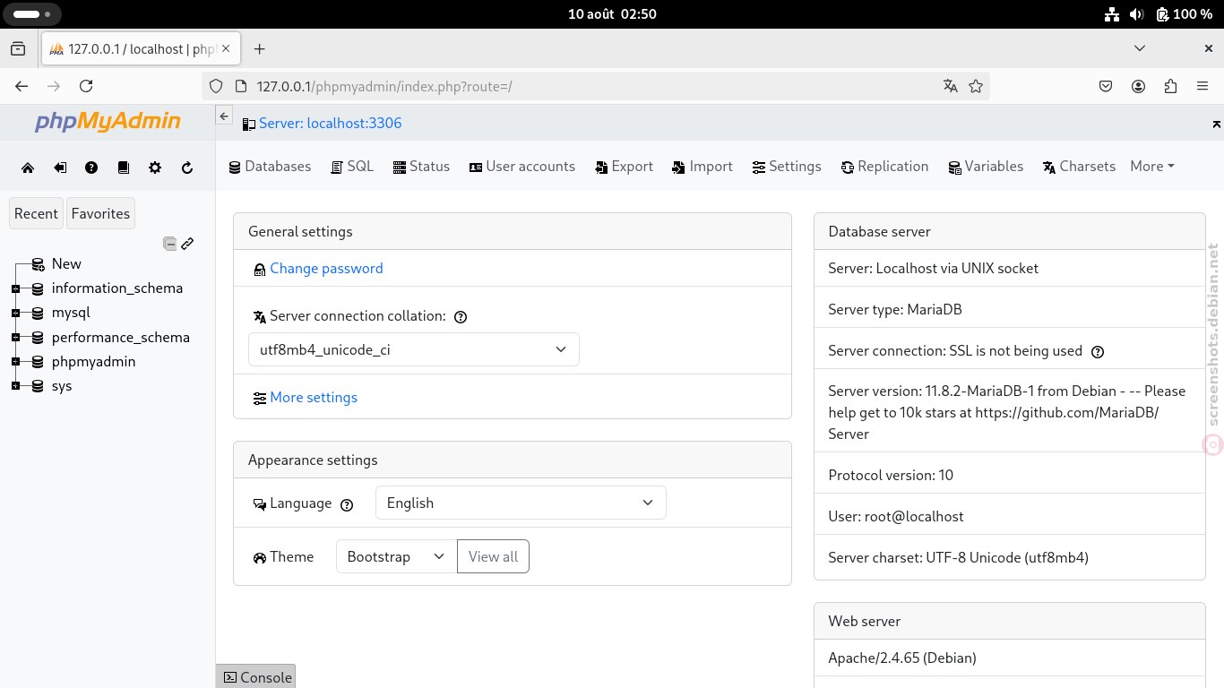Open the User accounts tab
Viewport: 1224px width, 688px height.
click(x=522, y=167)
